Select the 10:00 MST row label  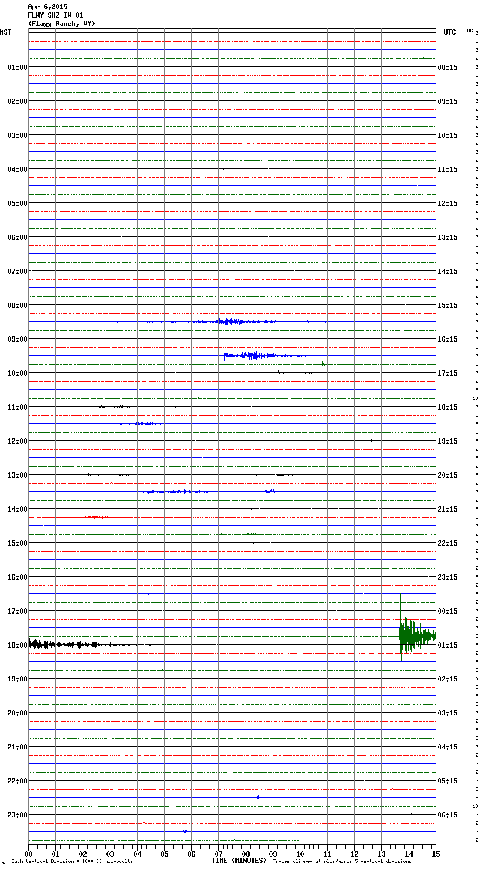18,373
